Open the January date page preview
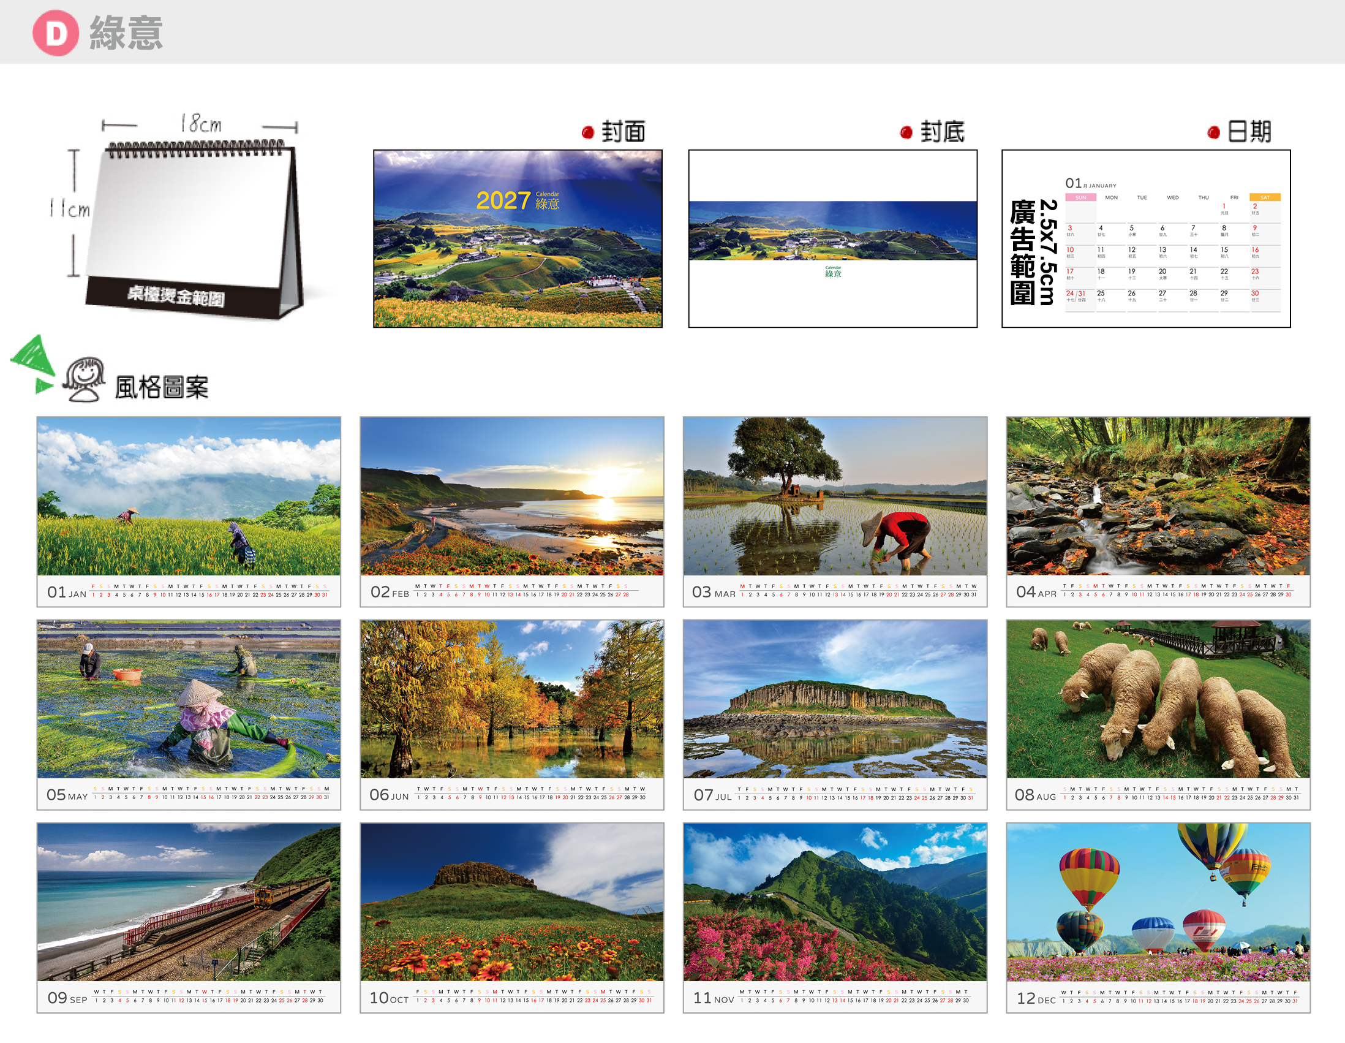This screenshot has width=1345, height=1043. click(x=1146, y=238)
